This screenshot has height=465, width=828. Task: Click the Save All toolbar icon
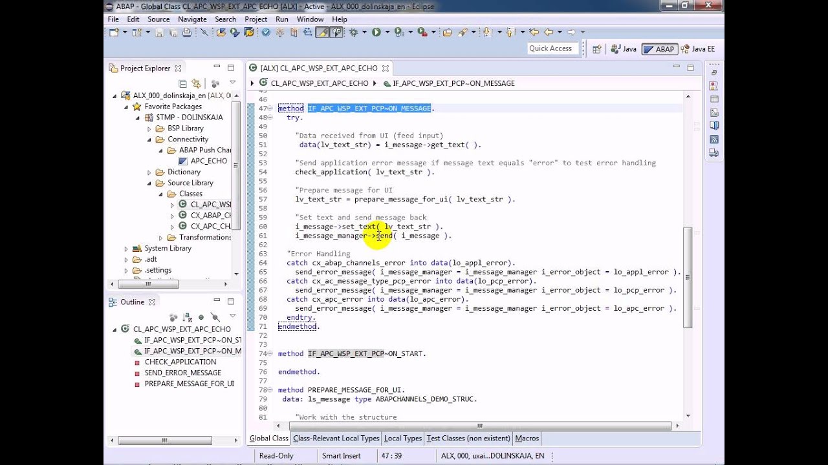[173, 32]
